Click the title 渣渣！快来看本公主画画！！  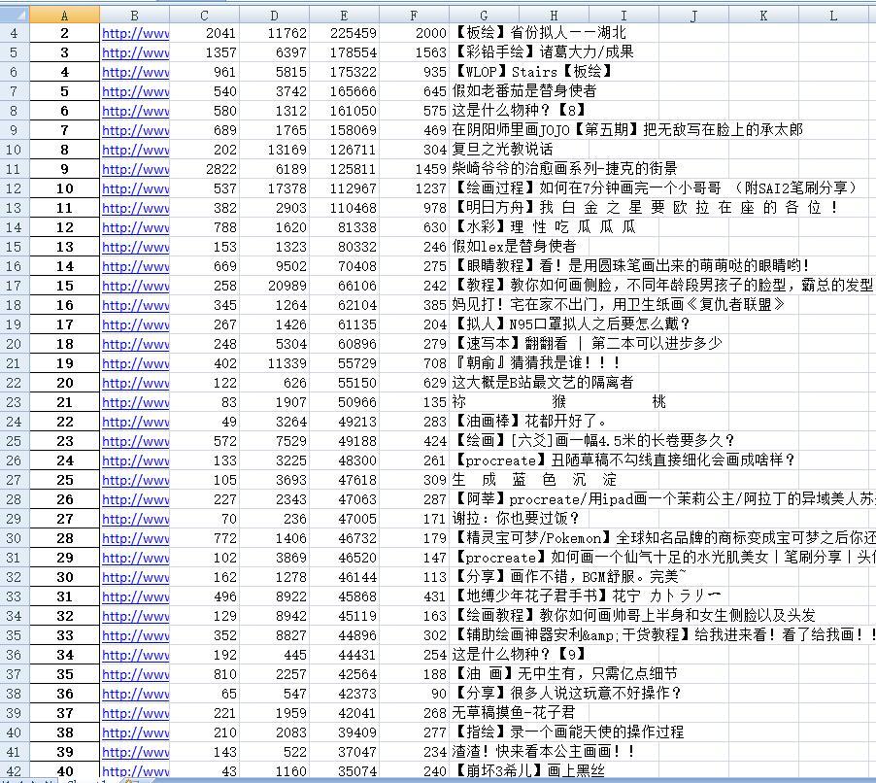[544, 751]
